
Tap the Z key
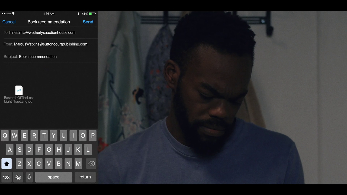(20, 164)
